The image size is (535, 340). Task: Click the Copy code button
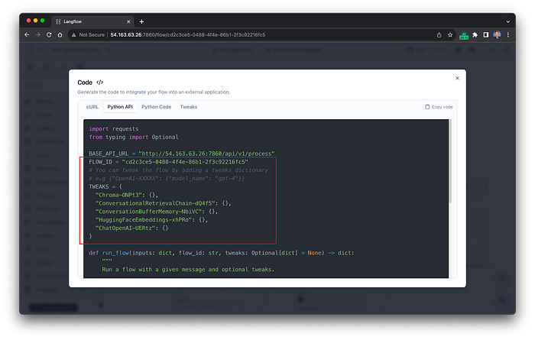pos(439,107)
